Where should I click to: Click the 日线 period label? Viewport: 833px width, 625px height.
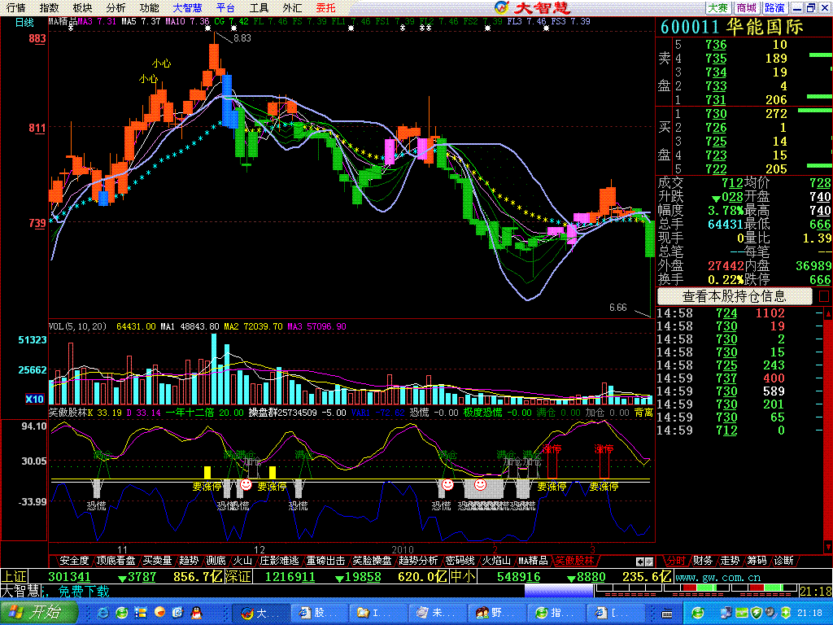coord(24,22)
